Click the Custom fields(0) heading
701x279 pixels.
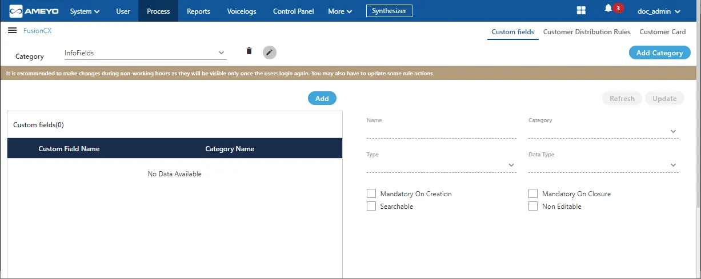click(x=38, y=124)
